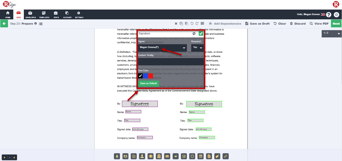342x161 pixels.
Task: Choose the red text color swatch
Action: [151, 76]
